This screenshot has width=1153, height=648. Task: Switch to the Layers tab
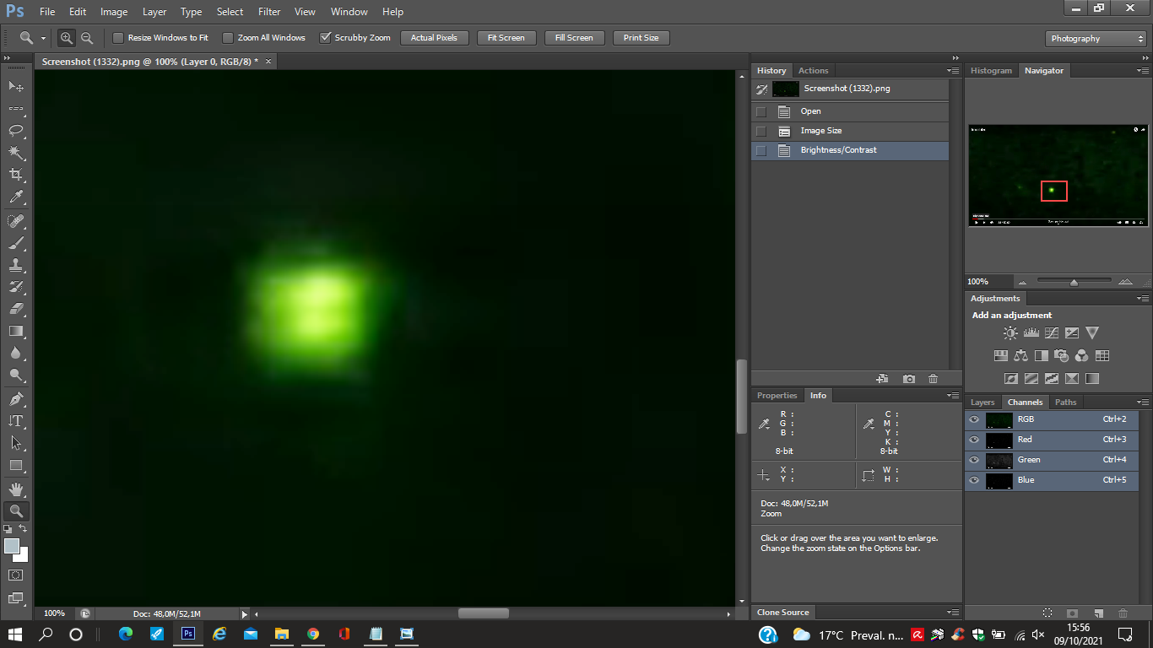click(x=982, y=402)
